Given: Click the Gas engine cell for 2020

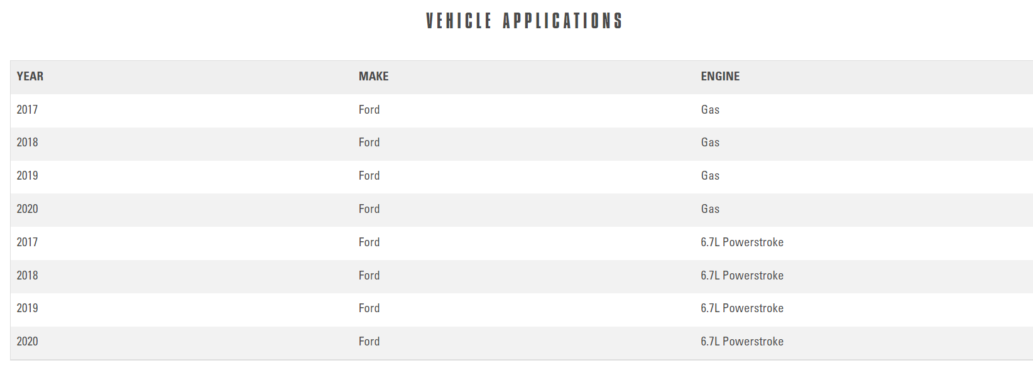Looking at the screenshot, I should (x=710, y=209).
